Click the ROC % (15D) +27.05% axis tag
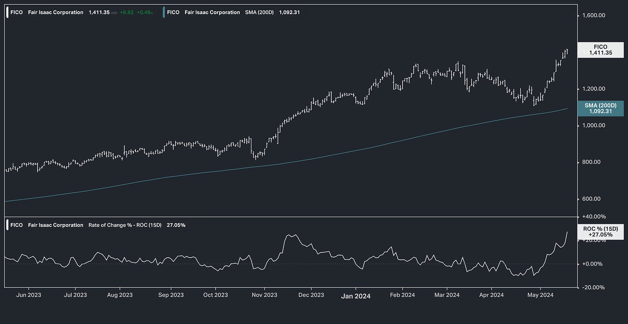Image resolution: width=628 pixels, height=324 pixels. 600,231
